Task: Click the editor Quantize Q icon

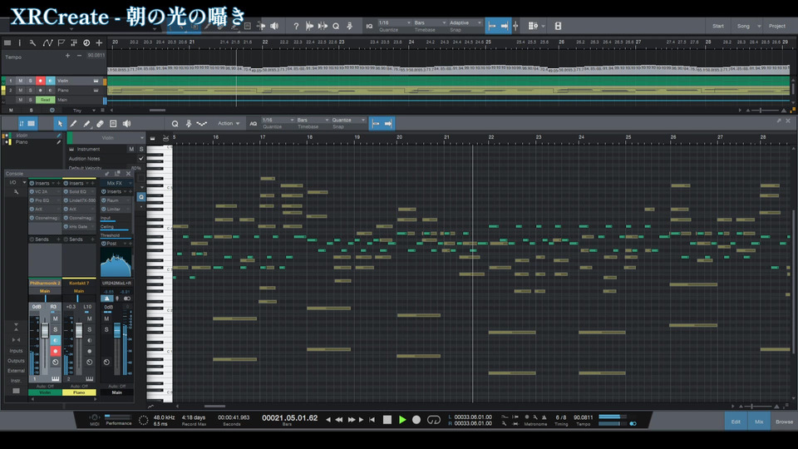Action: click(x=175, y=123)
